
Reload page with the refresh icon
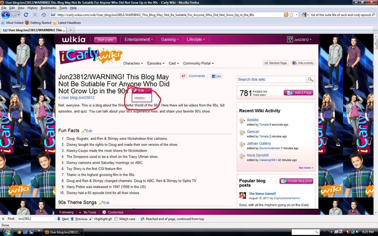(26, 15)
